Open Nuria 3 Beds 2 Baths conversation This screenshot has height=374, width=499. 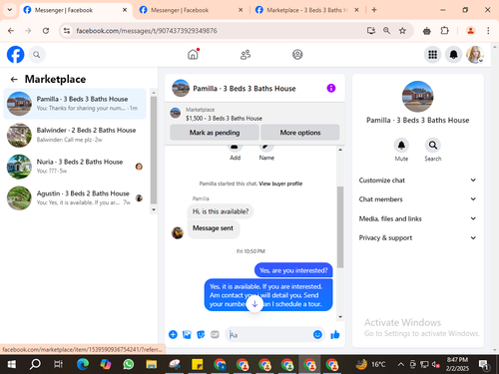pyautogui.click(x=75, y=167)
